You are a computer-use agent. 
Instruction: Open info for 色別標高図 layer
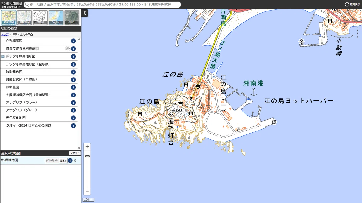73,41
